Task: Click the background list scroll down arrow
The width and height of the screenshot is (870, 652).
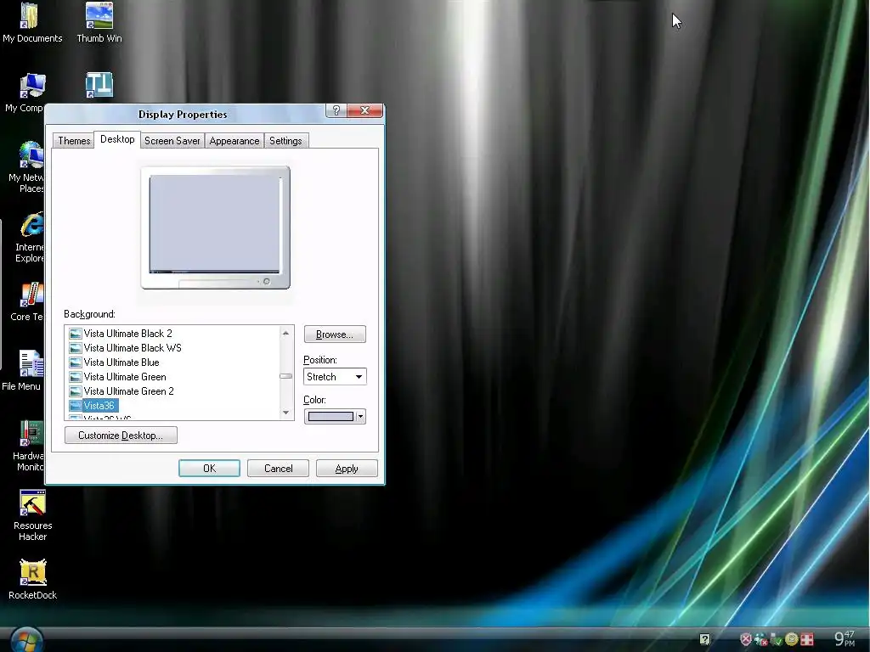Action: point(285,413)
